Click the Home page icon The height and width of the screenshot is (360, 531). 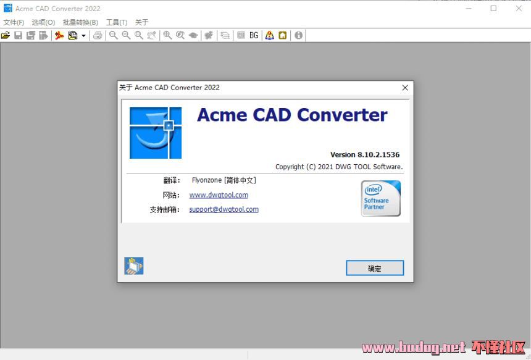click(282, 35)
